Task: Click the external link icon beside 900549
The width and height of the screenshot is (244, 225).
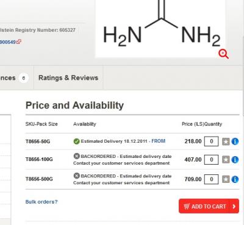Action: 19,41
